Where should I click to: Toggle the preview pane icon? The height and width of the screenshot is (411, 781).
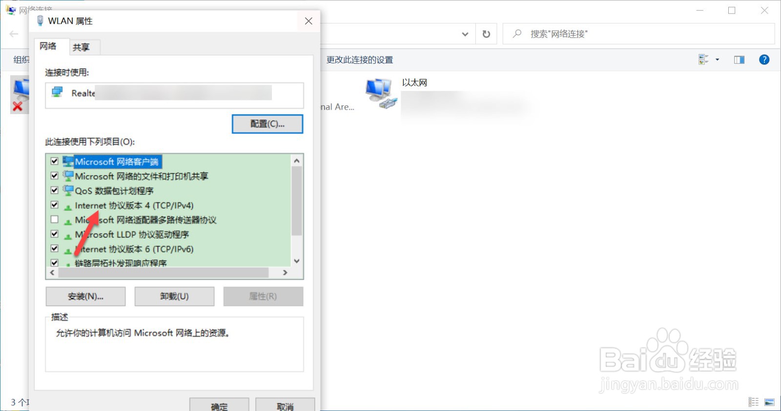tap(739, 59)
